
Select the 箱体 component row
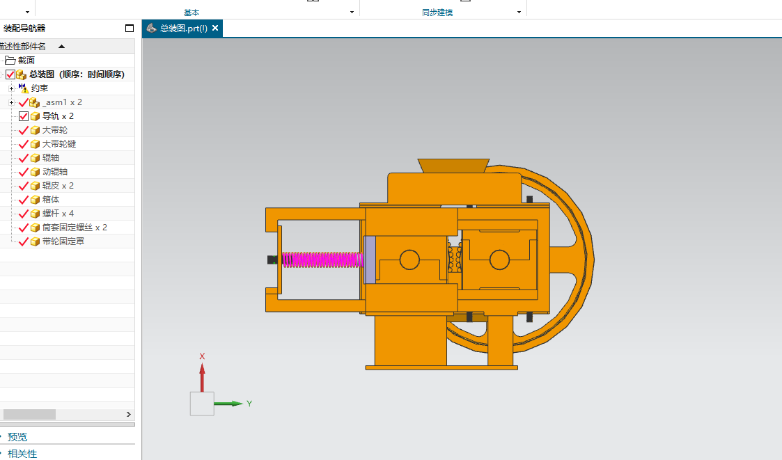tap(68, 200)
